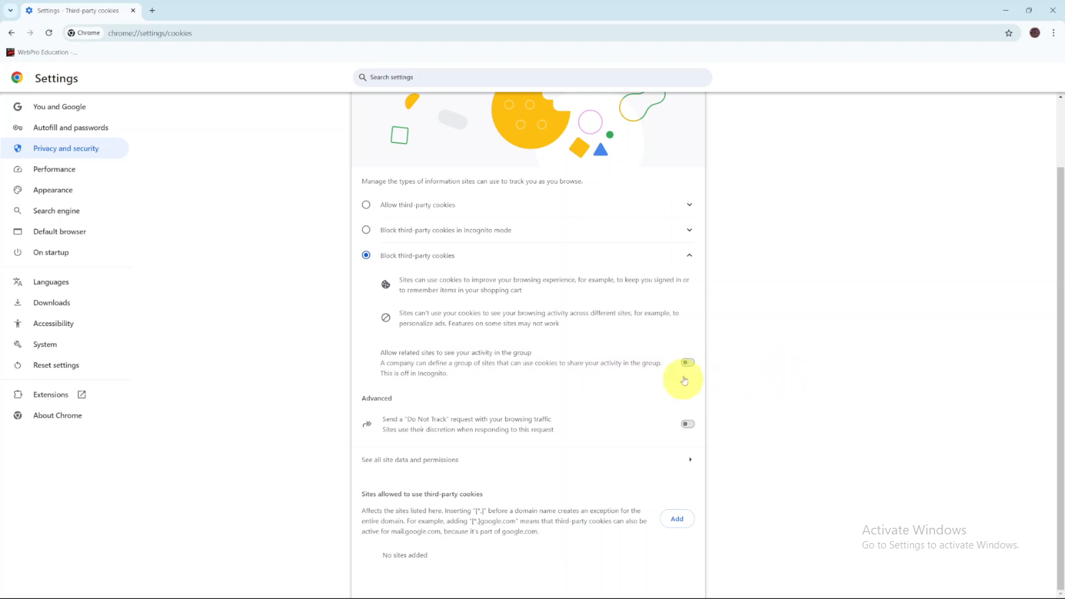The width and height of the screenshot is (1065, 599).
Task: Click the Chrome logo in Settings header
Action: [x=17, y=78]
